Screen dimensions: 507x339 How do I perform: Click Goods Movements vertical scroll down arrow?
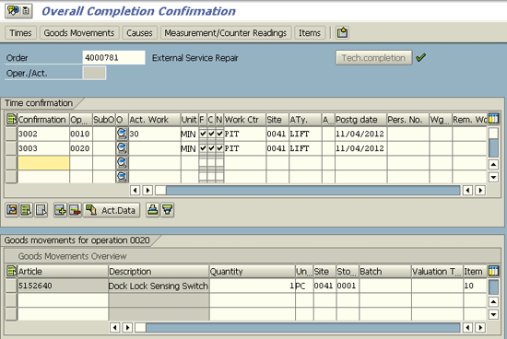[493, 314]
